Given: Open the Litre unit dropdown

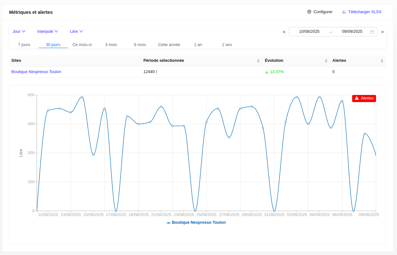Looking at the screenshot, I should (x=76, y=32).
